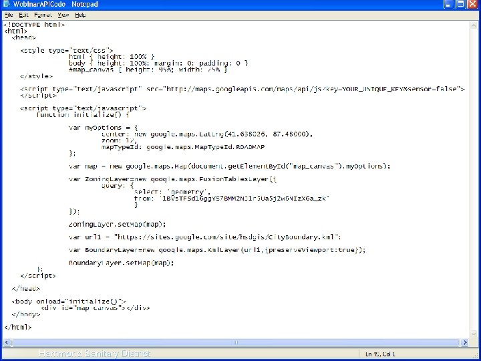Click the LatLng center coordinates line
481x361 pixels.
click(207, 134)
